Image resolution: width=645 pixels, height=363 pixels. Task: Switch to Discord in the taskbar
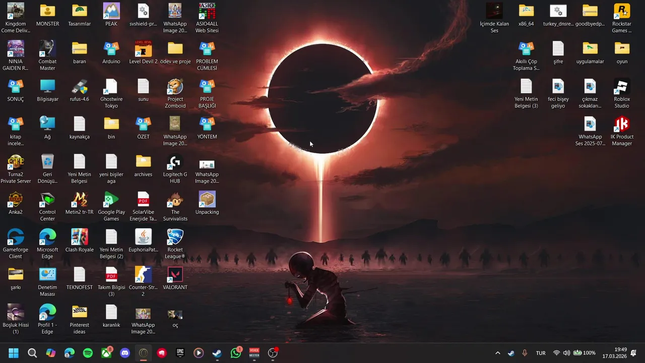[125, 353]
